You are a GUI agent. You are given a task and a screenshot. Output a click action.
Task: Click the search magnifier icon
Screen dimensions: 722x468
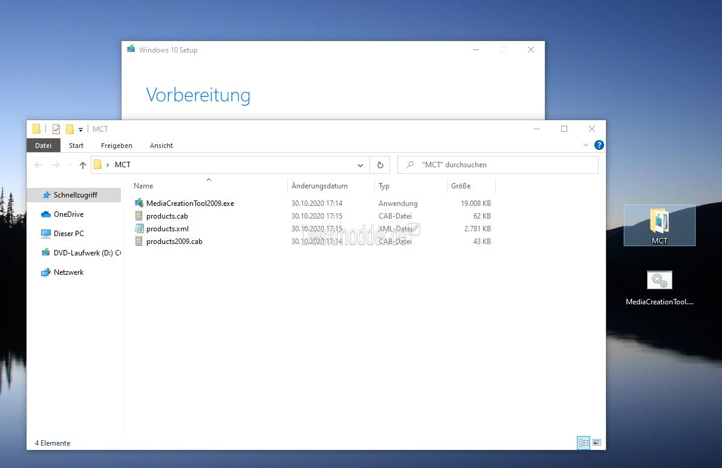click(410, 165)
